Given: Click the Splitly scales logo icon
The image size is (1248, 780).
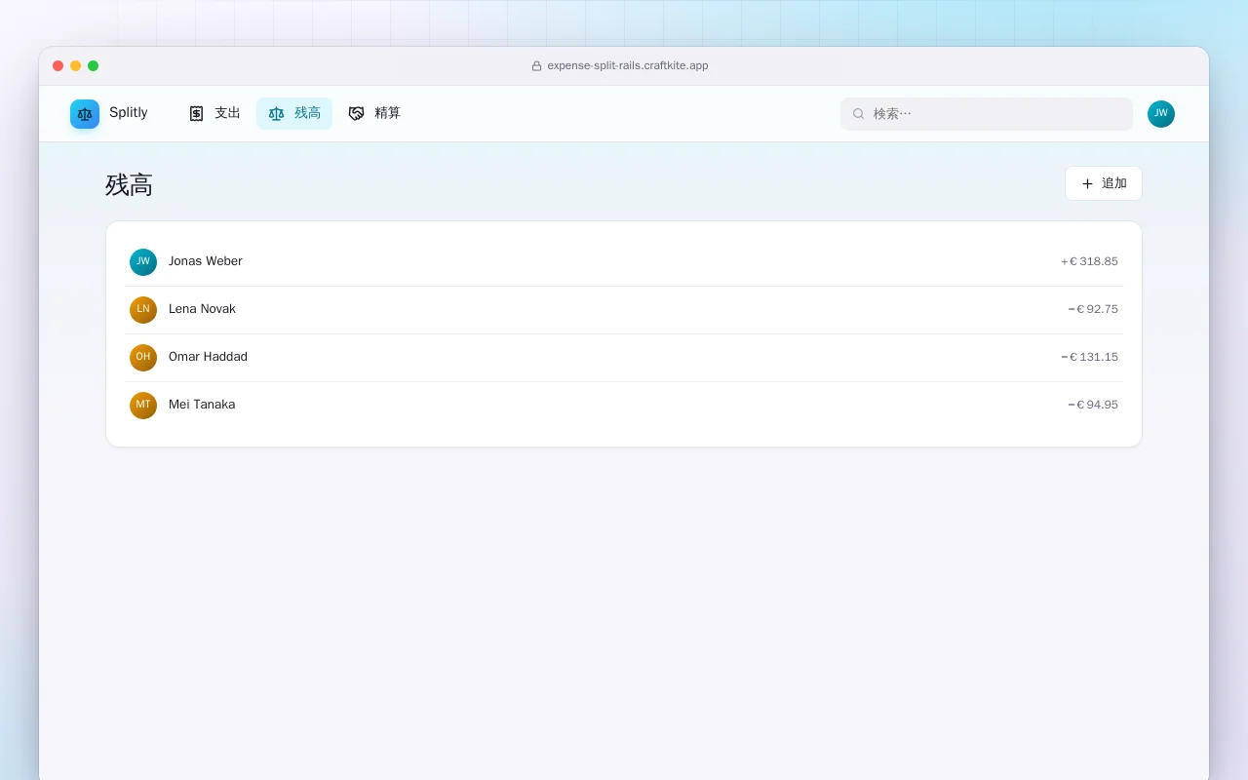Looking at the screenshot, I should [85, 114].
